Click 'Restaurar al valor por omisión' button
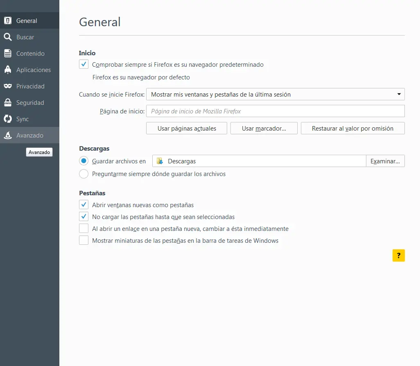 point(353,128)
